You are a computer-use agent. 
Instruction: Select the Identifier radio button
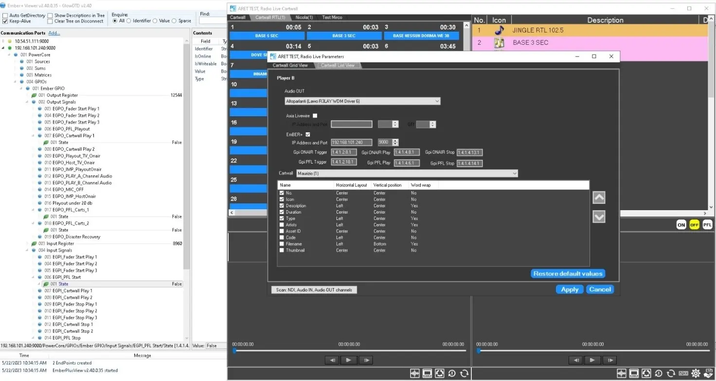click(x=129, y=21)
